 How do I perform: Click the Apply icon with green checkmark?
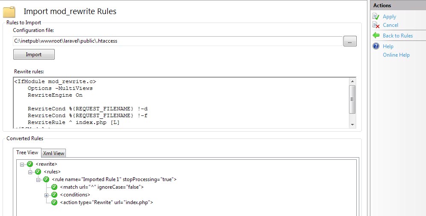[376, 17]
